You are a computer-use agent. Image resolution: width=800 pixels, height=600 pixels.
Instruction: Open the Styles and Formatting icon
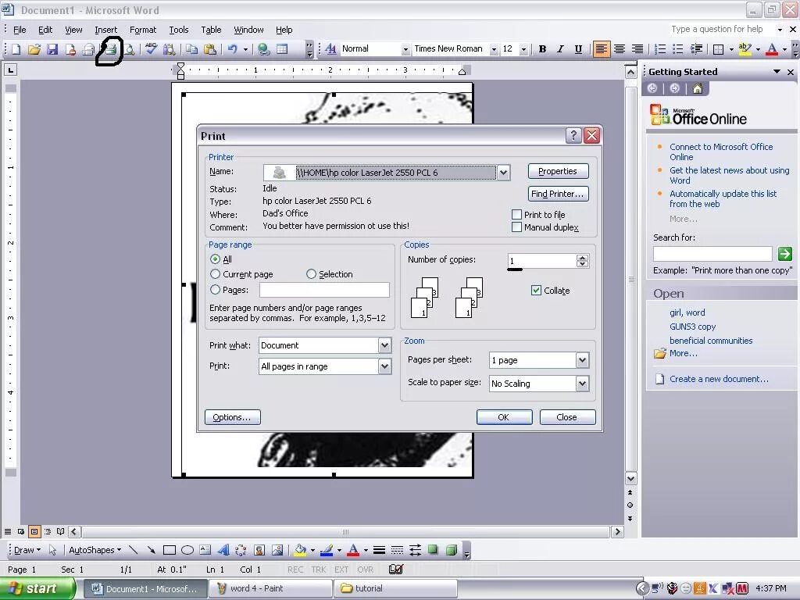[330, 49]
